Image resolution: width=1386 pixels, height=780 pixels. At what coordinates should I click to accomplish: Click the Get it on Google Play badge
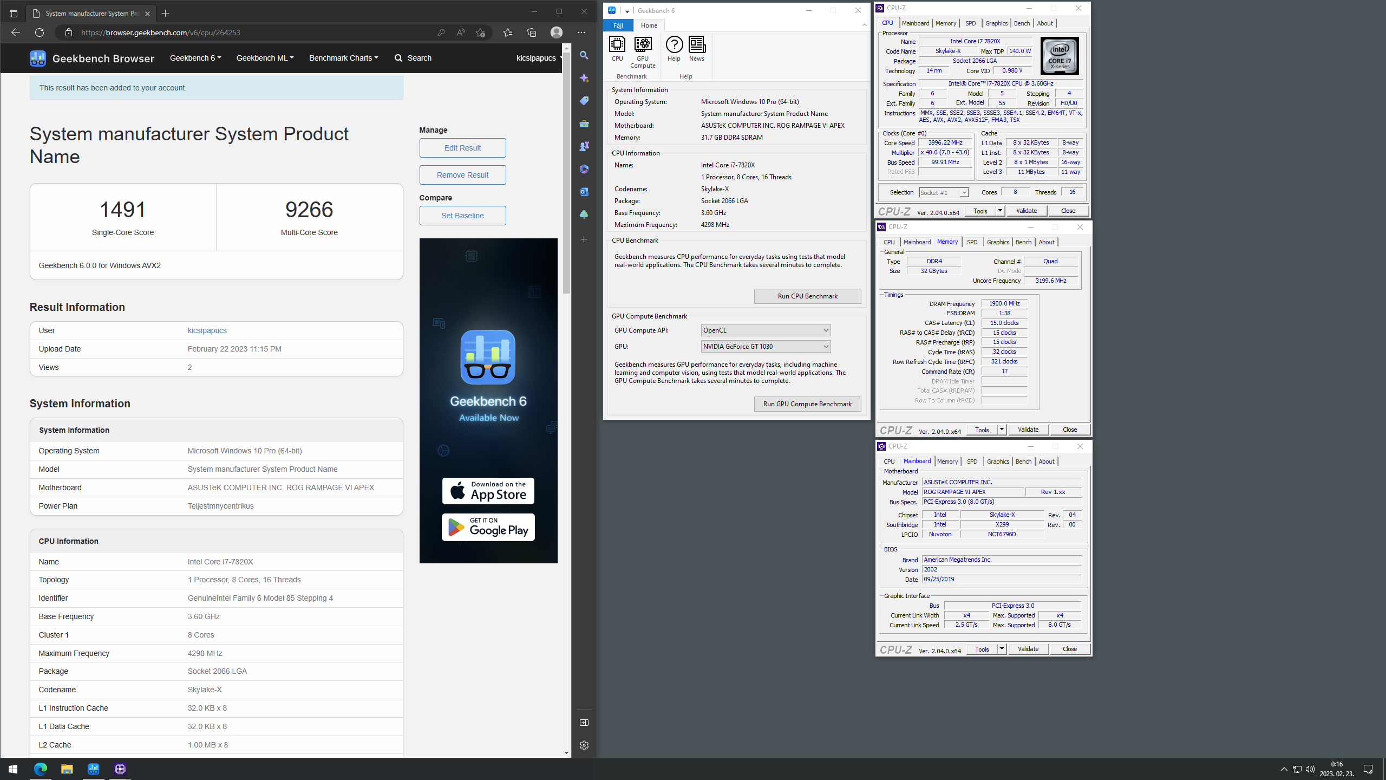pos(488,528)
